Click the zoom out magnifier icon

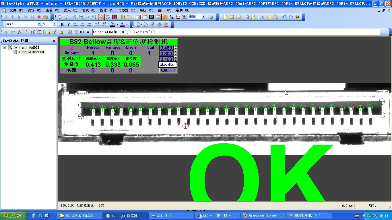[81, 17]
